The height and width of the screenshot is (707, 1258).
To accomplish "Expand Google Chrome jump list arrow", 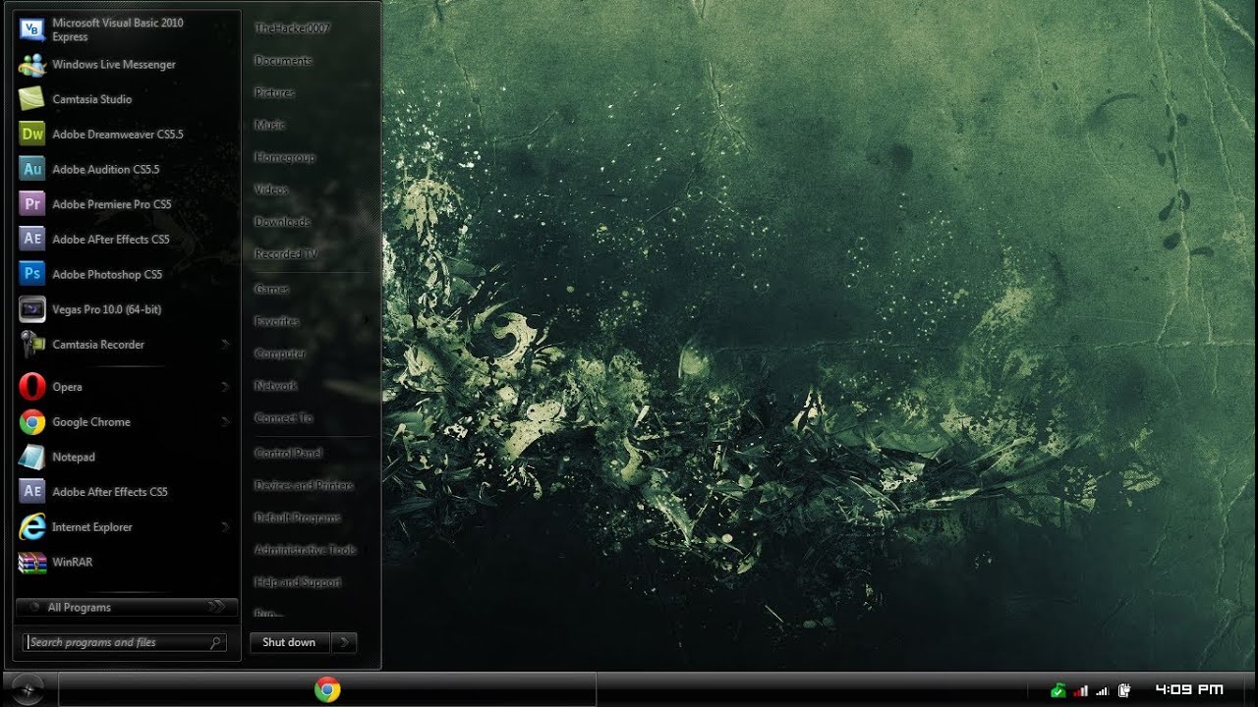I will click(225, 422).
